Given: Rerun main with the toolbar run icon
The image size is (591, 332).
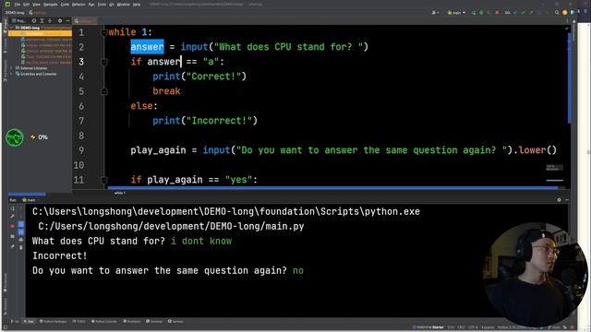Looking at the screenshot, I should coord(474,13).
